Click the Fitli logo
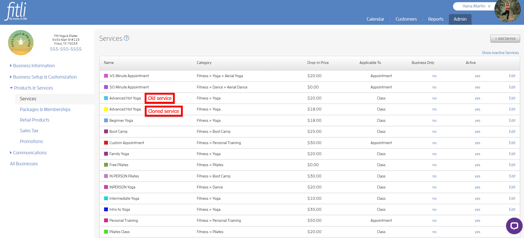Viewport: 524px width, 238px height. pyautogui.click(x=16, y=11)
